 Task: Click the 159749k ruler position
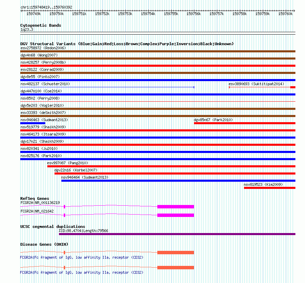click(x=34, y=14)
